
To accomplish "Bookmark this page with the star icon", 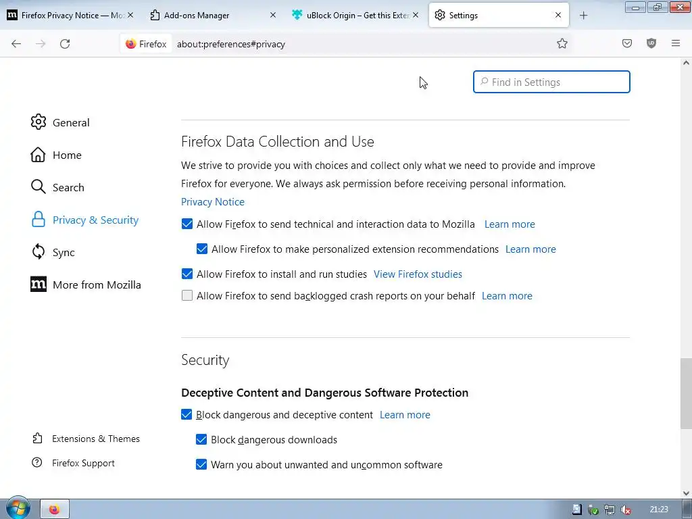I will [x=562, y=43].
